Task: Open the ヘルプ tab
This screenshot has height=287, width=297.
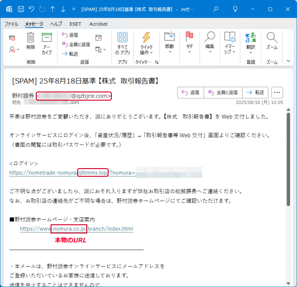Action: [56, 24]
